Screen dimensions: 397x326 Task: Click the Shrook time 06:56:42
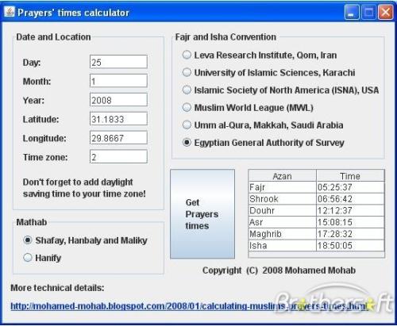point(350,199)
